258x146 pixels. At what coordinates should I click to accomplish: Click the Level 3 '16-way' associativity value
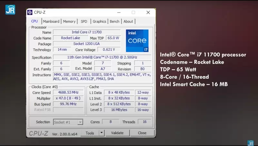pyautogui.click(x=143, y=110)
